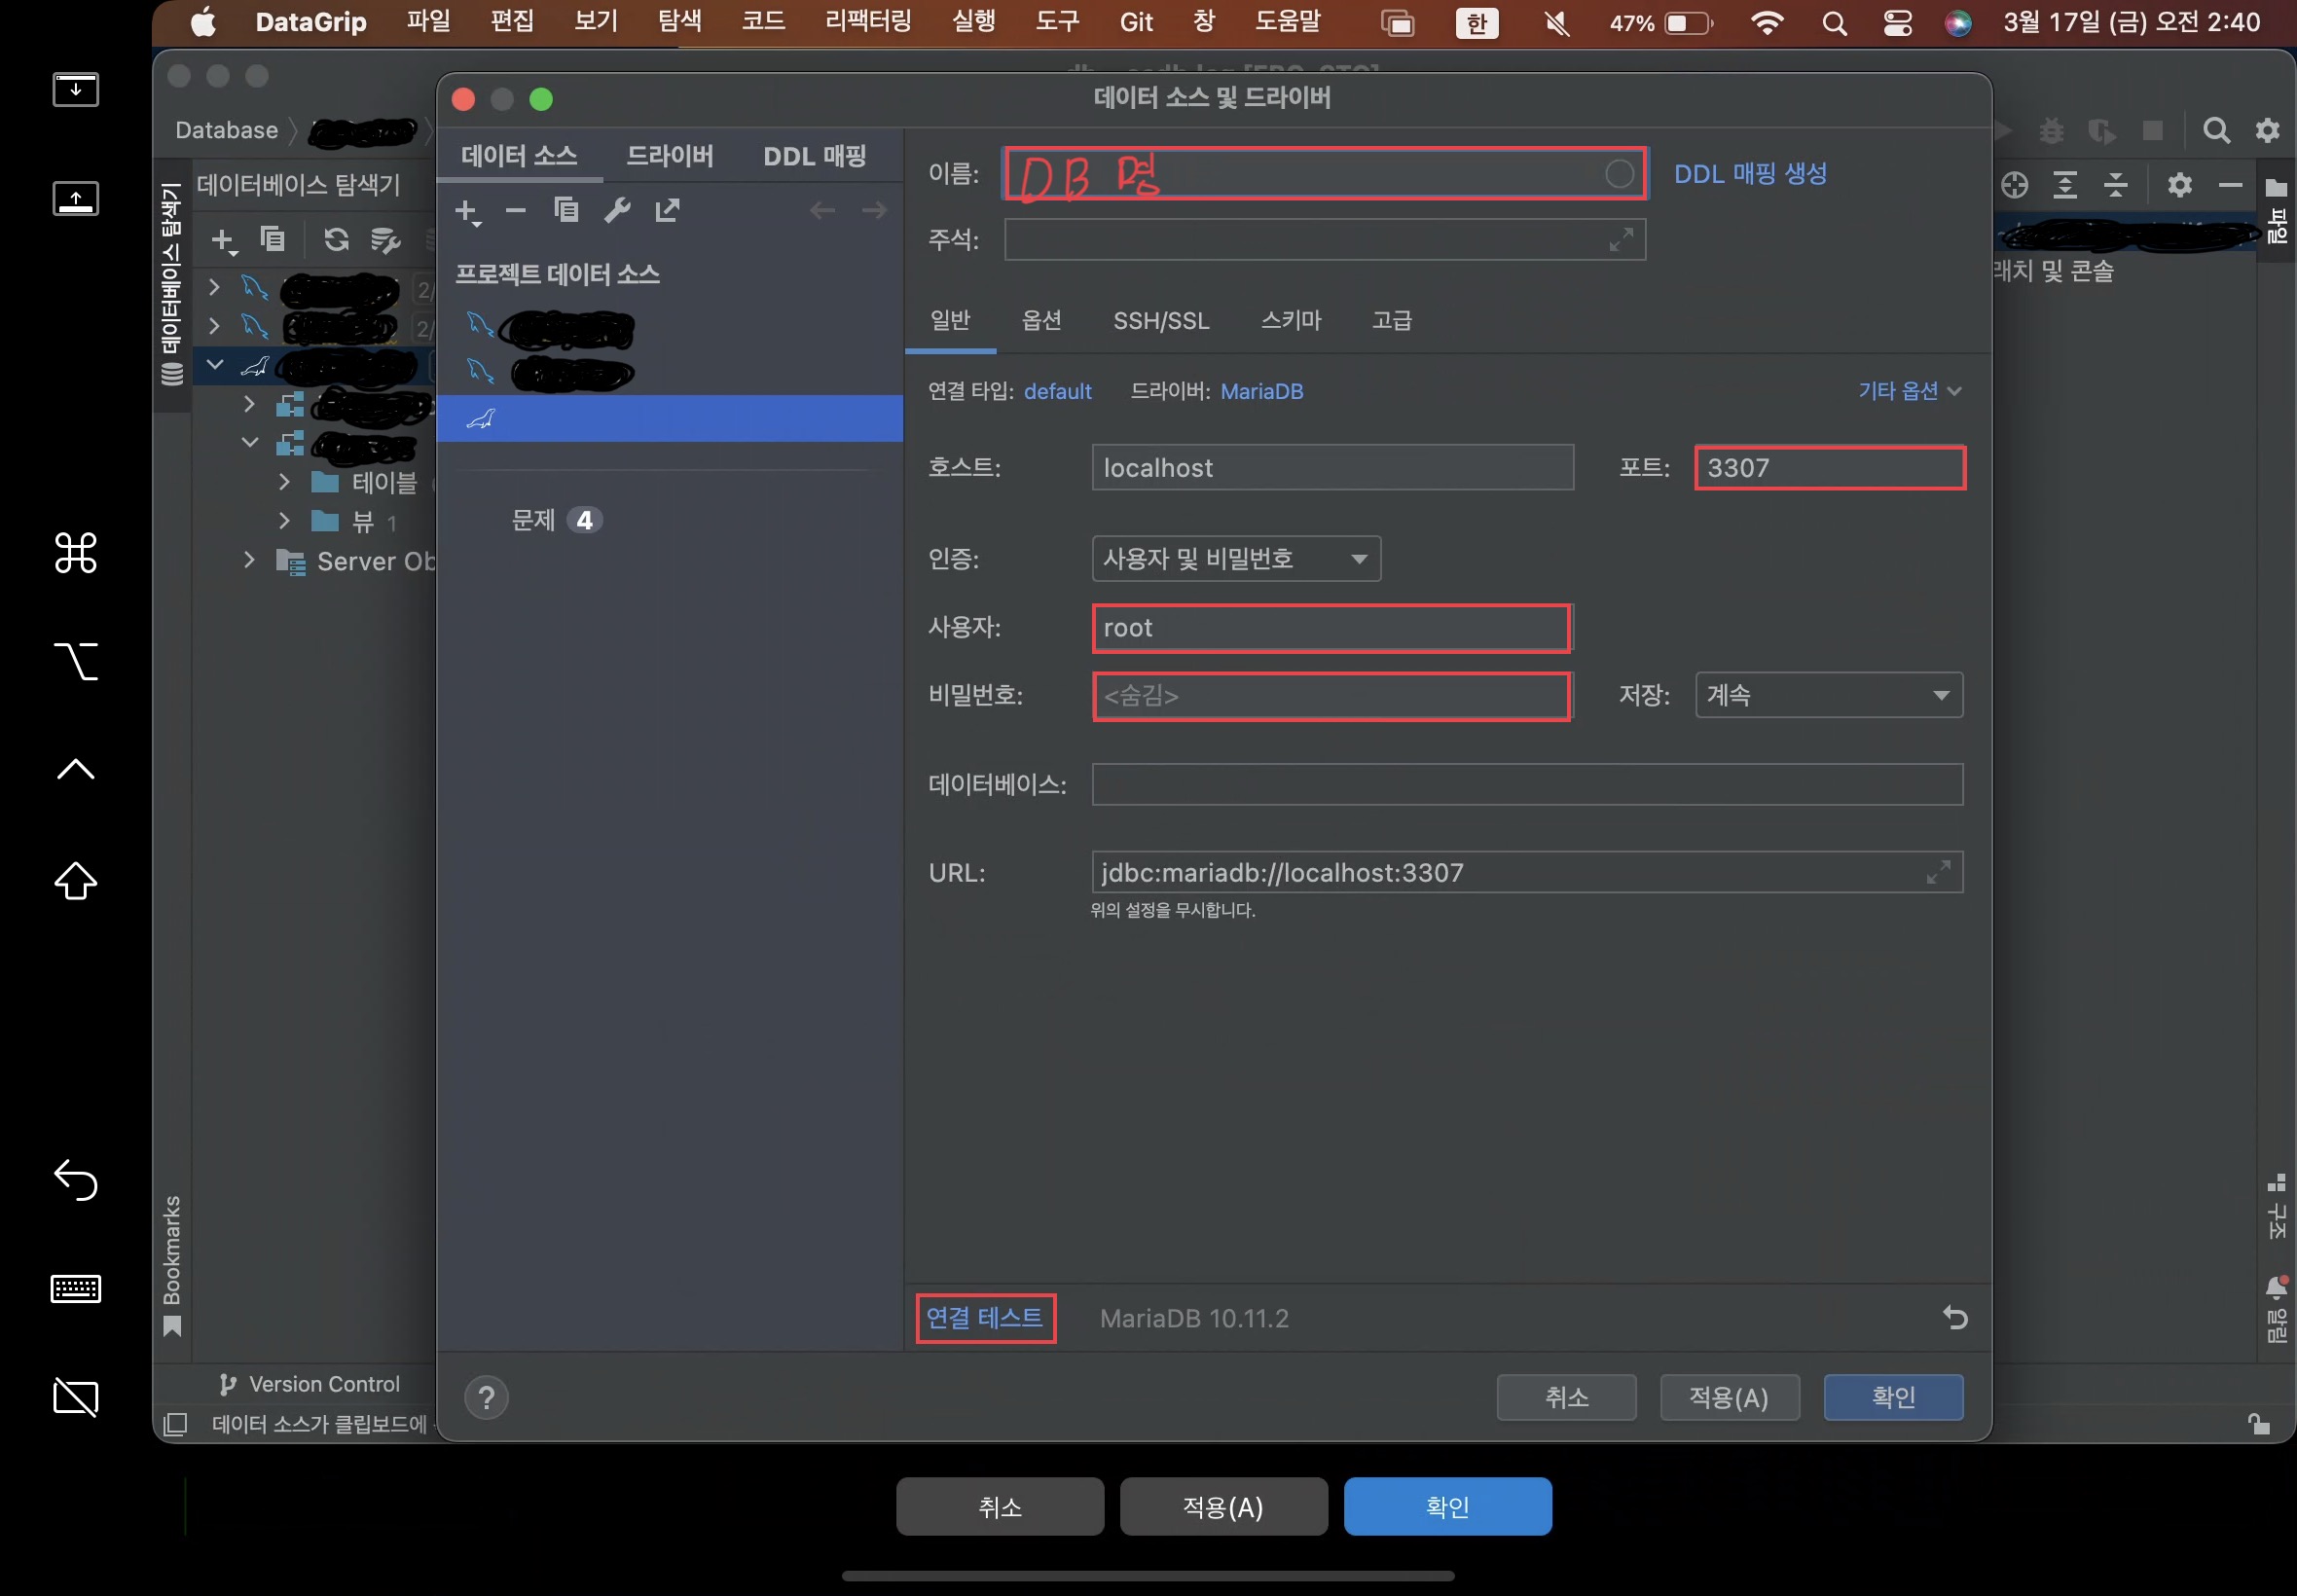The width and height of the screenshot is (2297, 1596).
Task: Expand the URL field with arrows icon
Action: (x=1937, y=872)
